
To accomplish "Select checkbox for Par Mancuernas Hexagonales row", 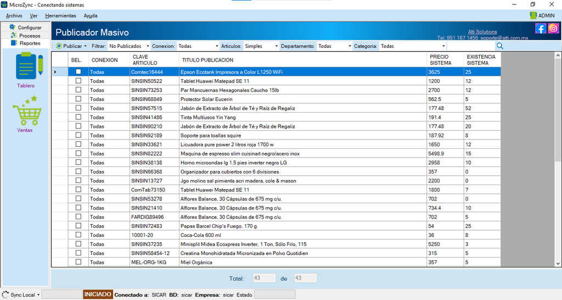I will (78, 90).
